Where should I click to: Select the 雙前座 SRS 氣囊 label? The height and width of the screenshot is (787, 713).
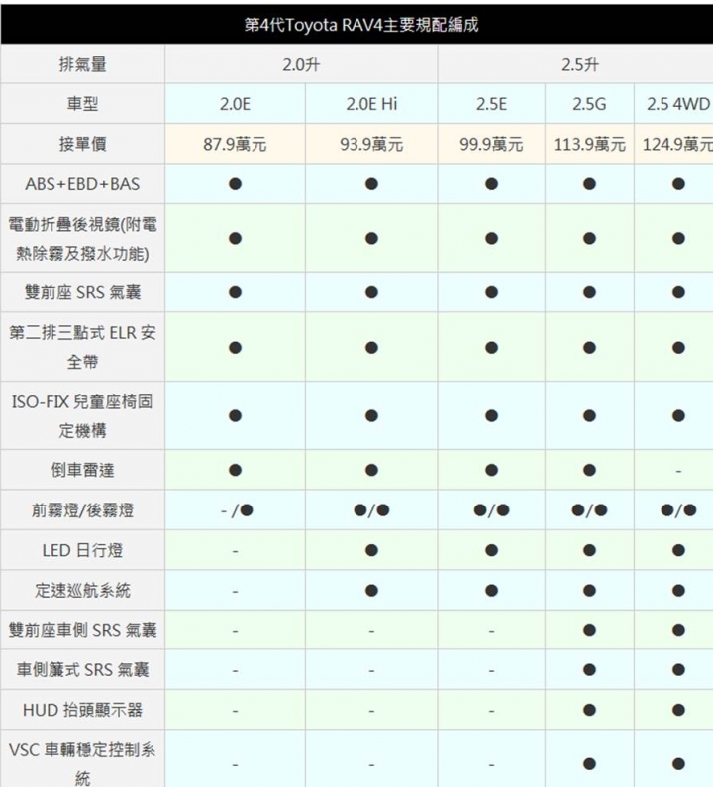coord(83,292)
